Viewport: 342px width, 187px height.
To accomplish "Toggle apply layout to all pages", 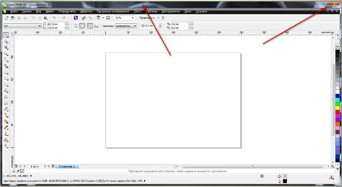I will click(x=90, y=26).
